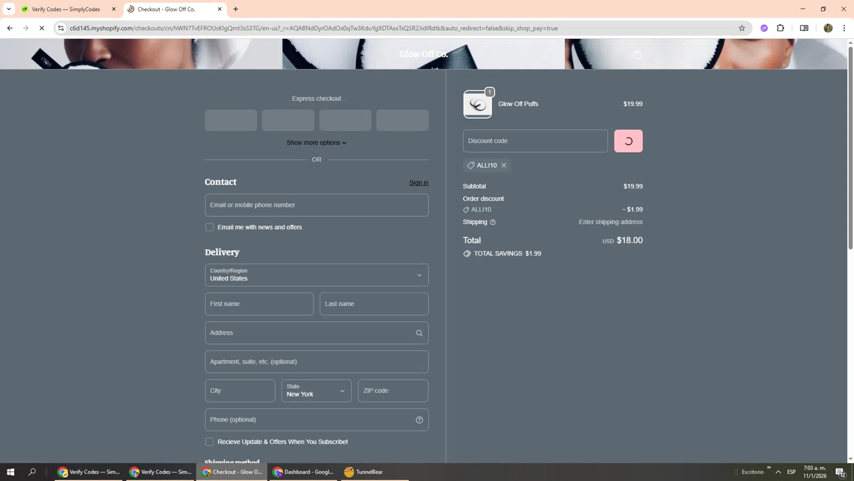Image resolution: width=854 pixels, height=481 pixels.
Task: Open tab search dropdown arrow
Action: point(9,9)
